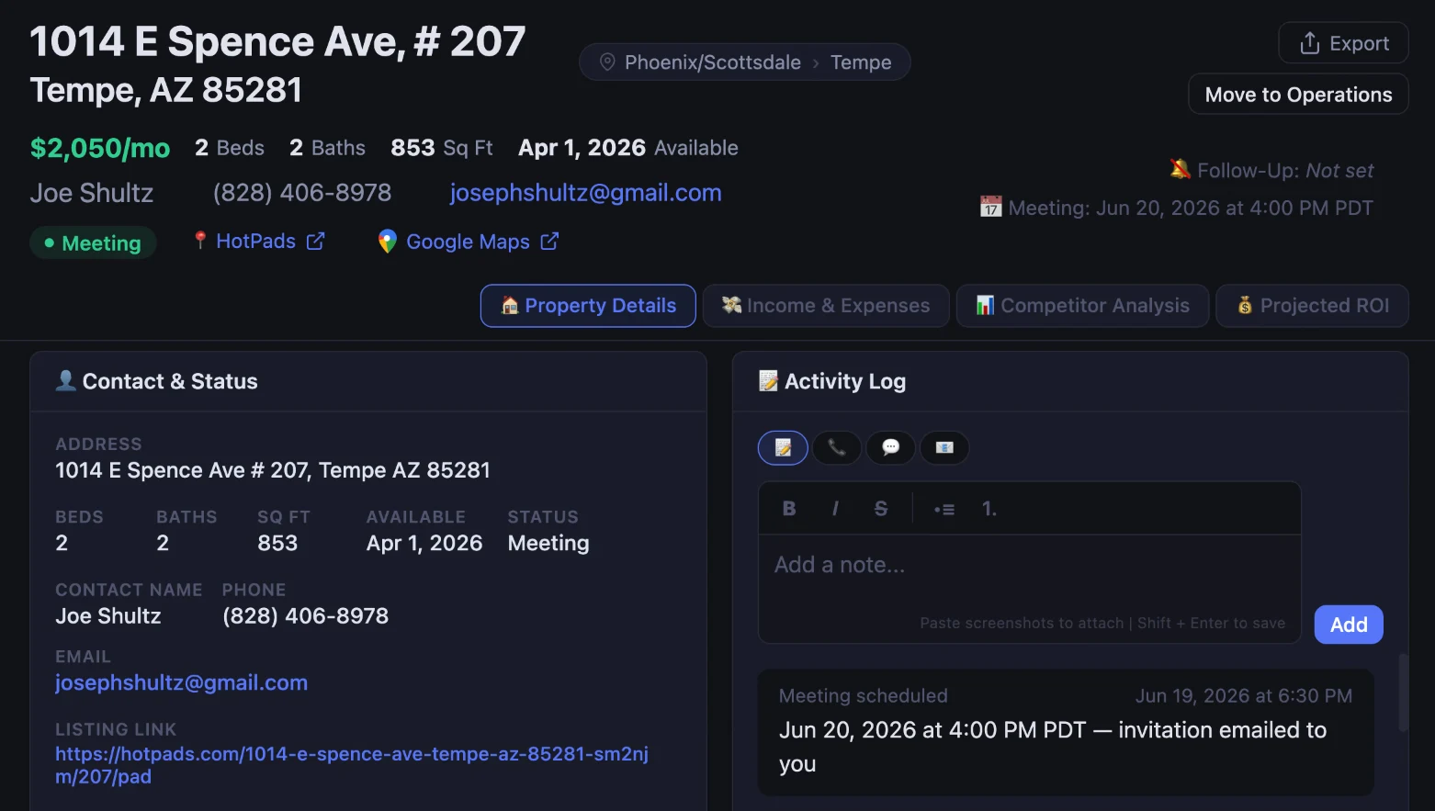Viewport: 1435px width, 811px height.
Task: Switch to Income & Expenses tab
Action: (826, 306)
